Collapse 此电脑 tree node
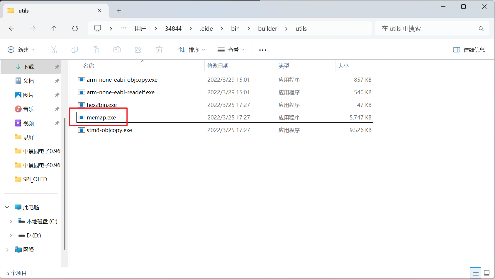This screenshot has width=495, height=279. (x=7, y=207)
